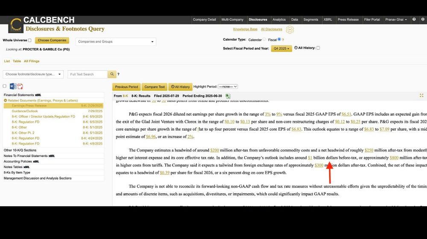Open the Segments menu item
Viewport: 427px width, 239px height.
point(311,20)
